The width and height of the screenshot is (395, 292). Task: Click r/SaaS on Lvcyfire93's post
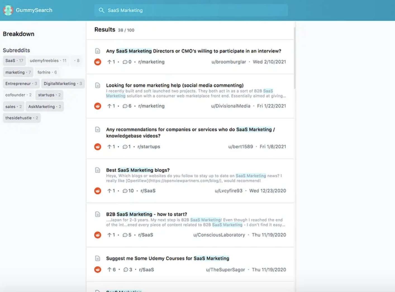click(x=148, y=191)
